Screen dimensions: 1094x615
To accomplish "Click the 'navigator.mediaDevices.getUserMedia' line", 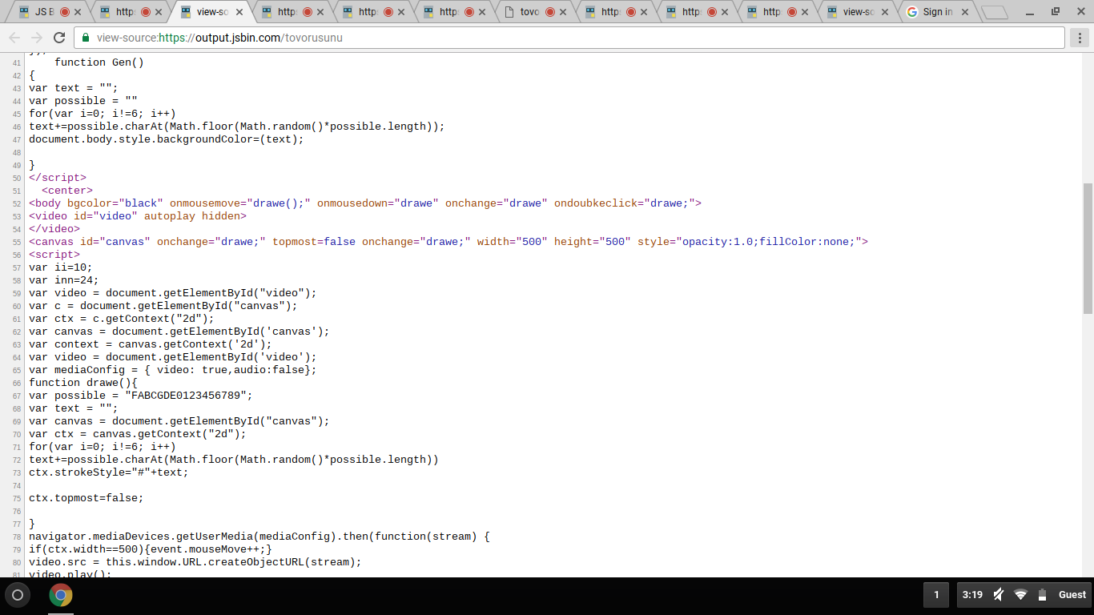I will pos(259,537).
